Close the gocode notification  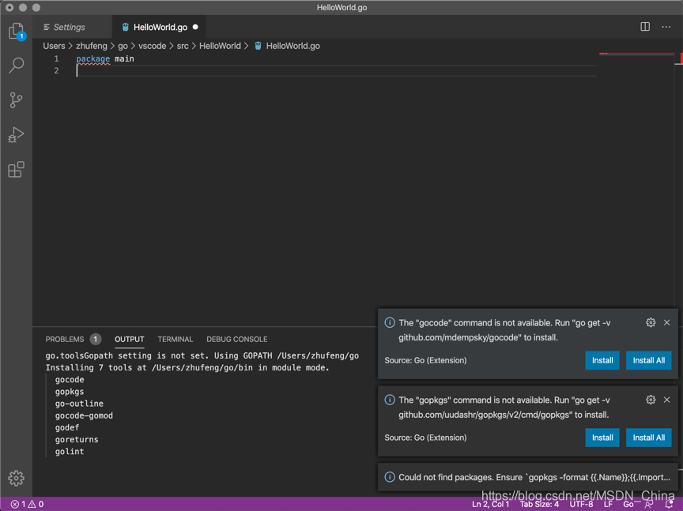coord(667,322)
